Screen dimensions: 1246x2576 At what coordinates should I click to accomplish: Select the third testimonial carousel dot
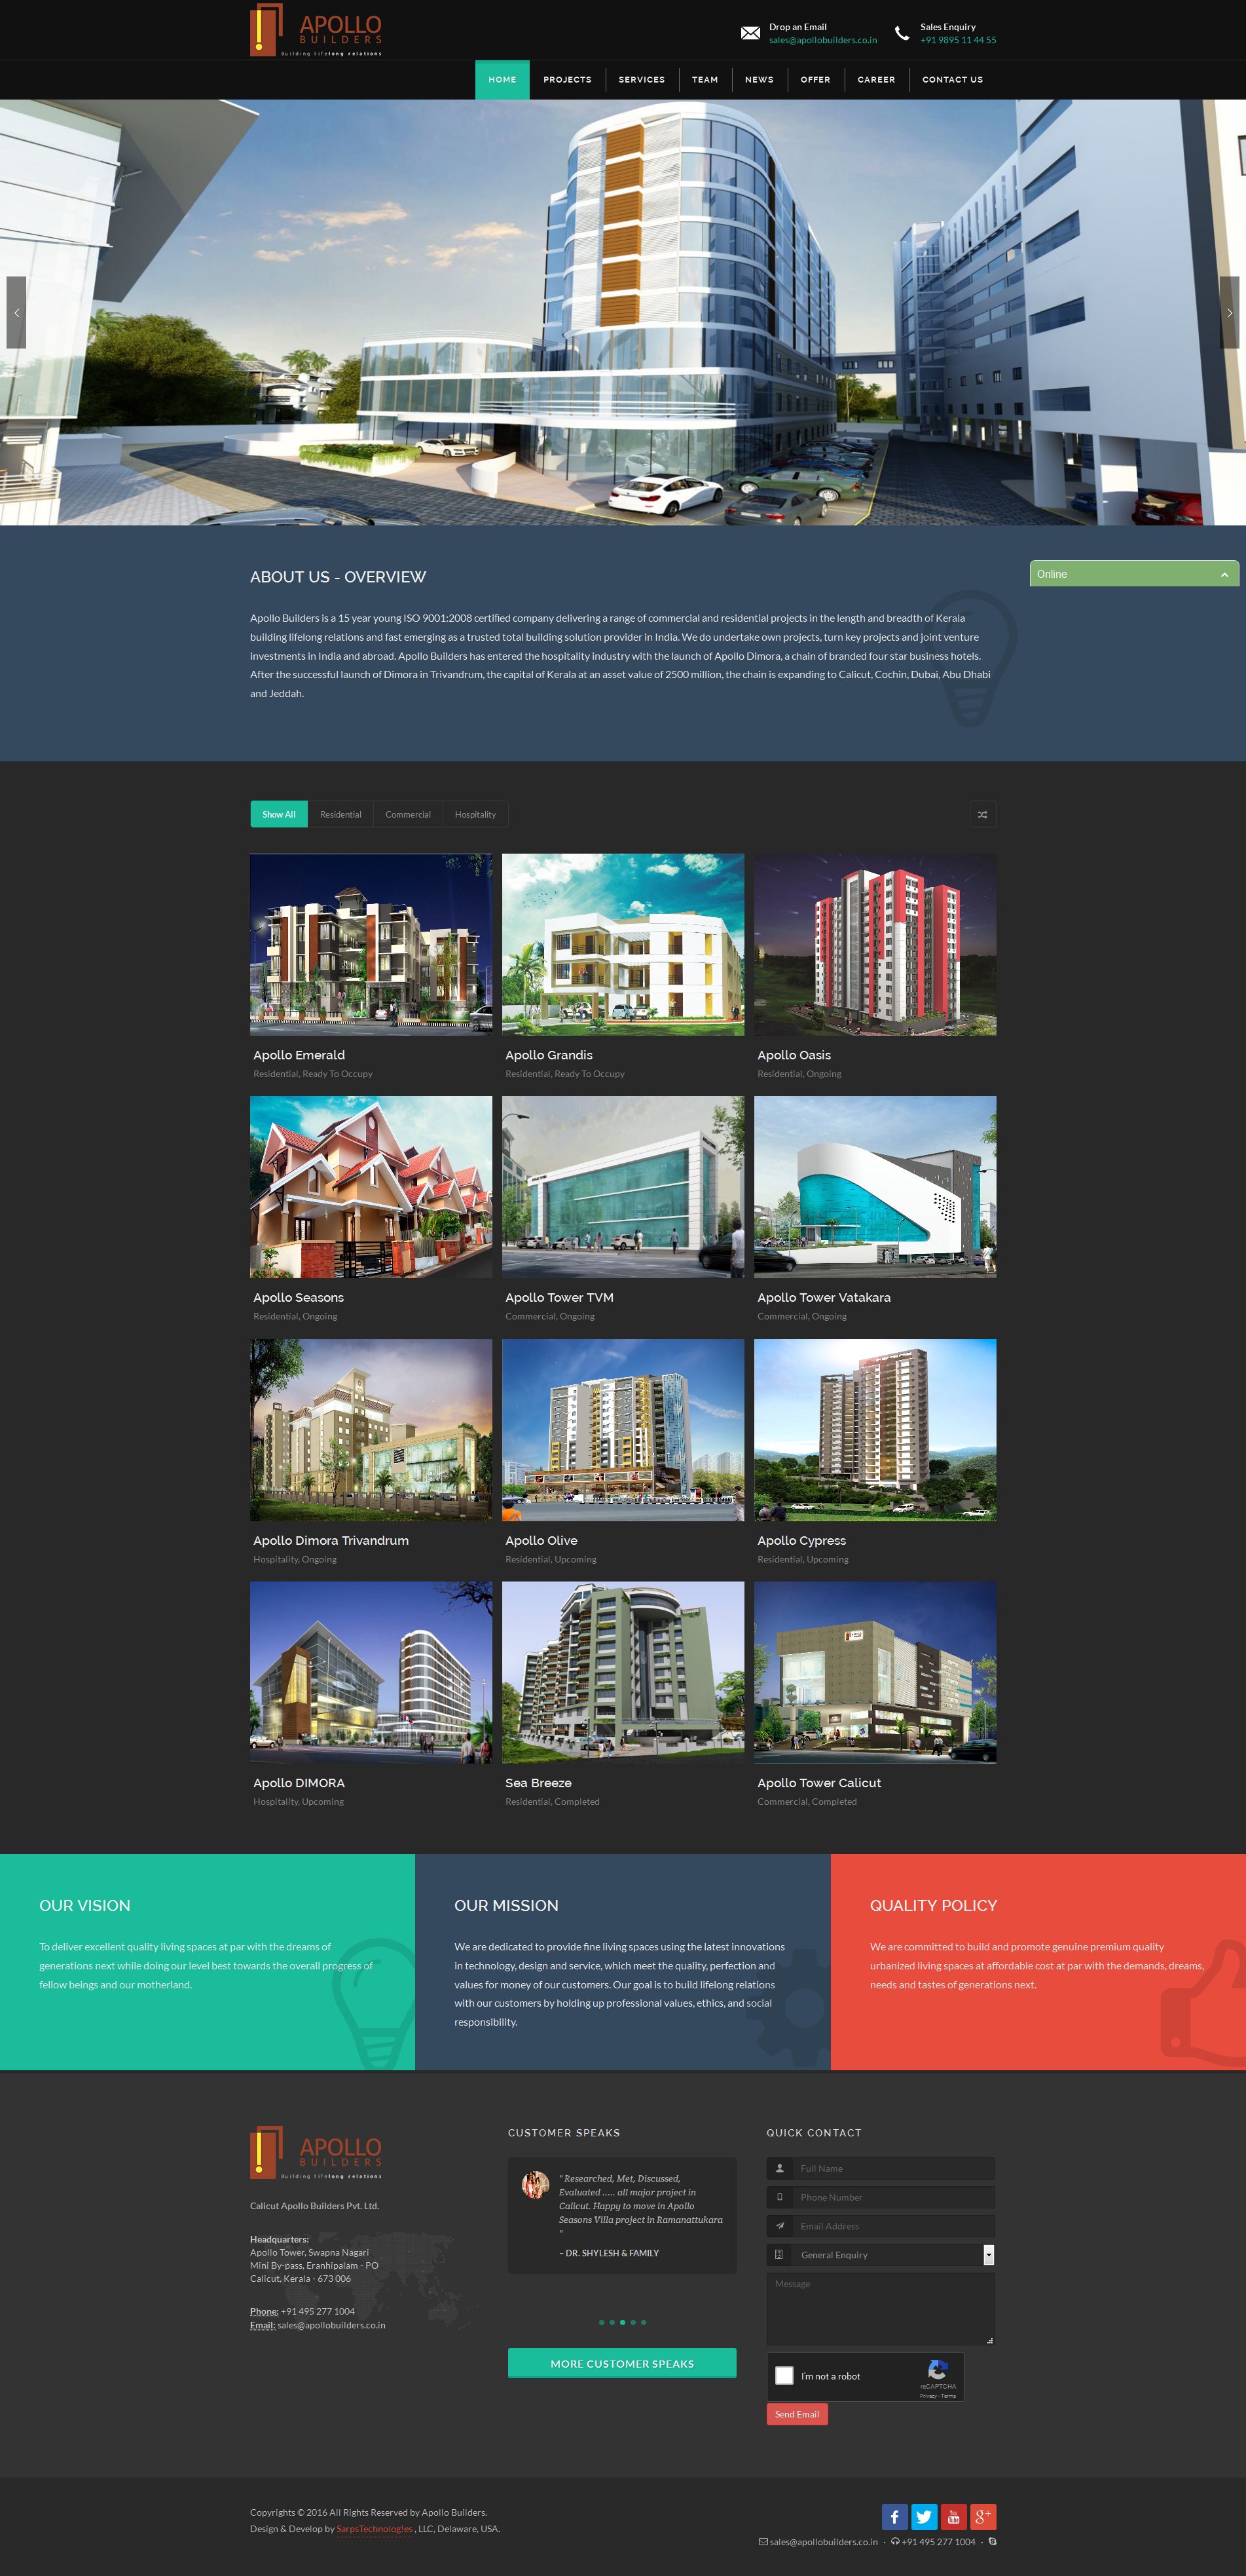tap(623, 2322)
